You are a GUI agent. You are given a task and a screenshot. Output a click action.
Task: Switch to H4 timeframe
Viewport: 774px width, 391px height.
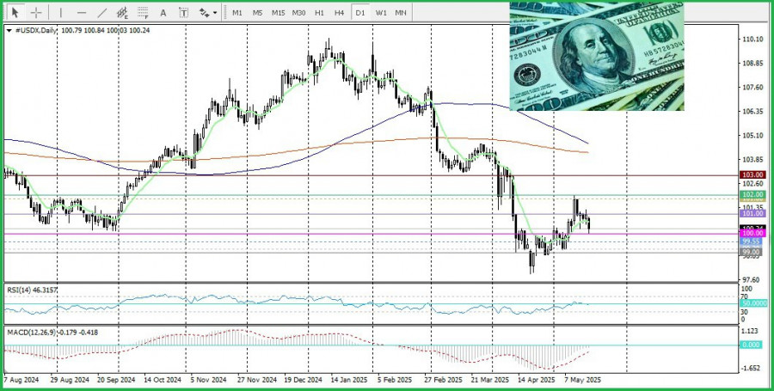pos(339,13)
